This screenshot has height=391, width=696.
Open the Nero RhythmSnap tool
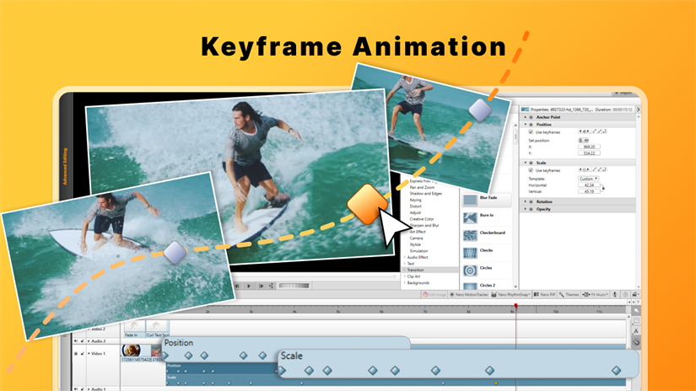511,294
